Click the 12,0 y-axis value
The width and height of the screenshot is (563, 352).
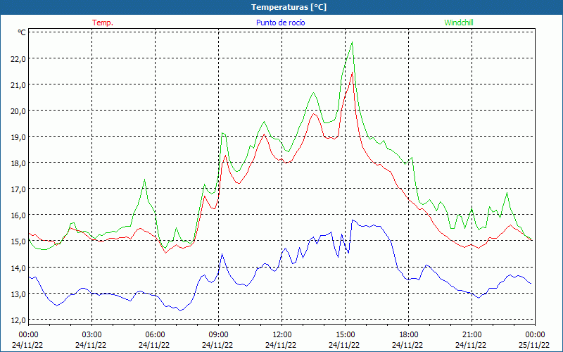tap(19, 320)
